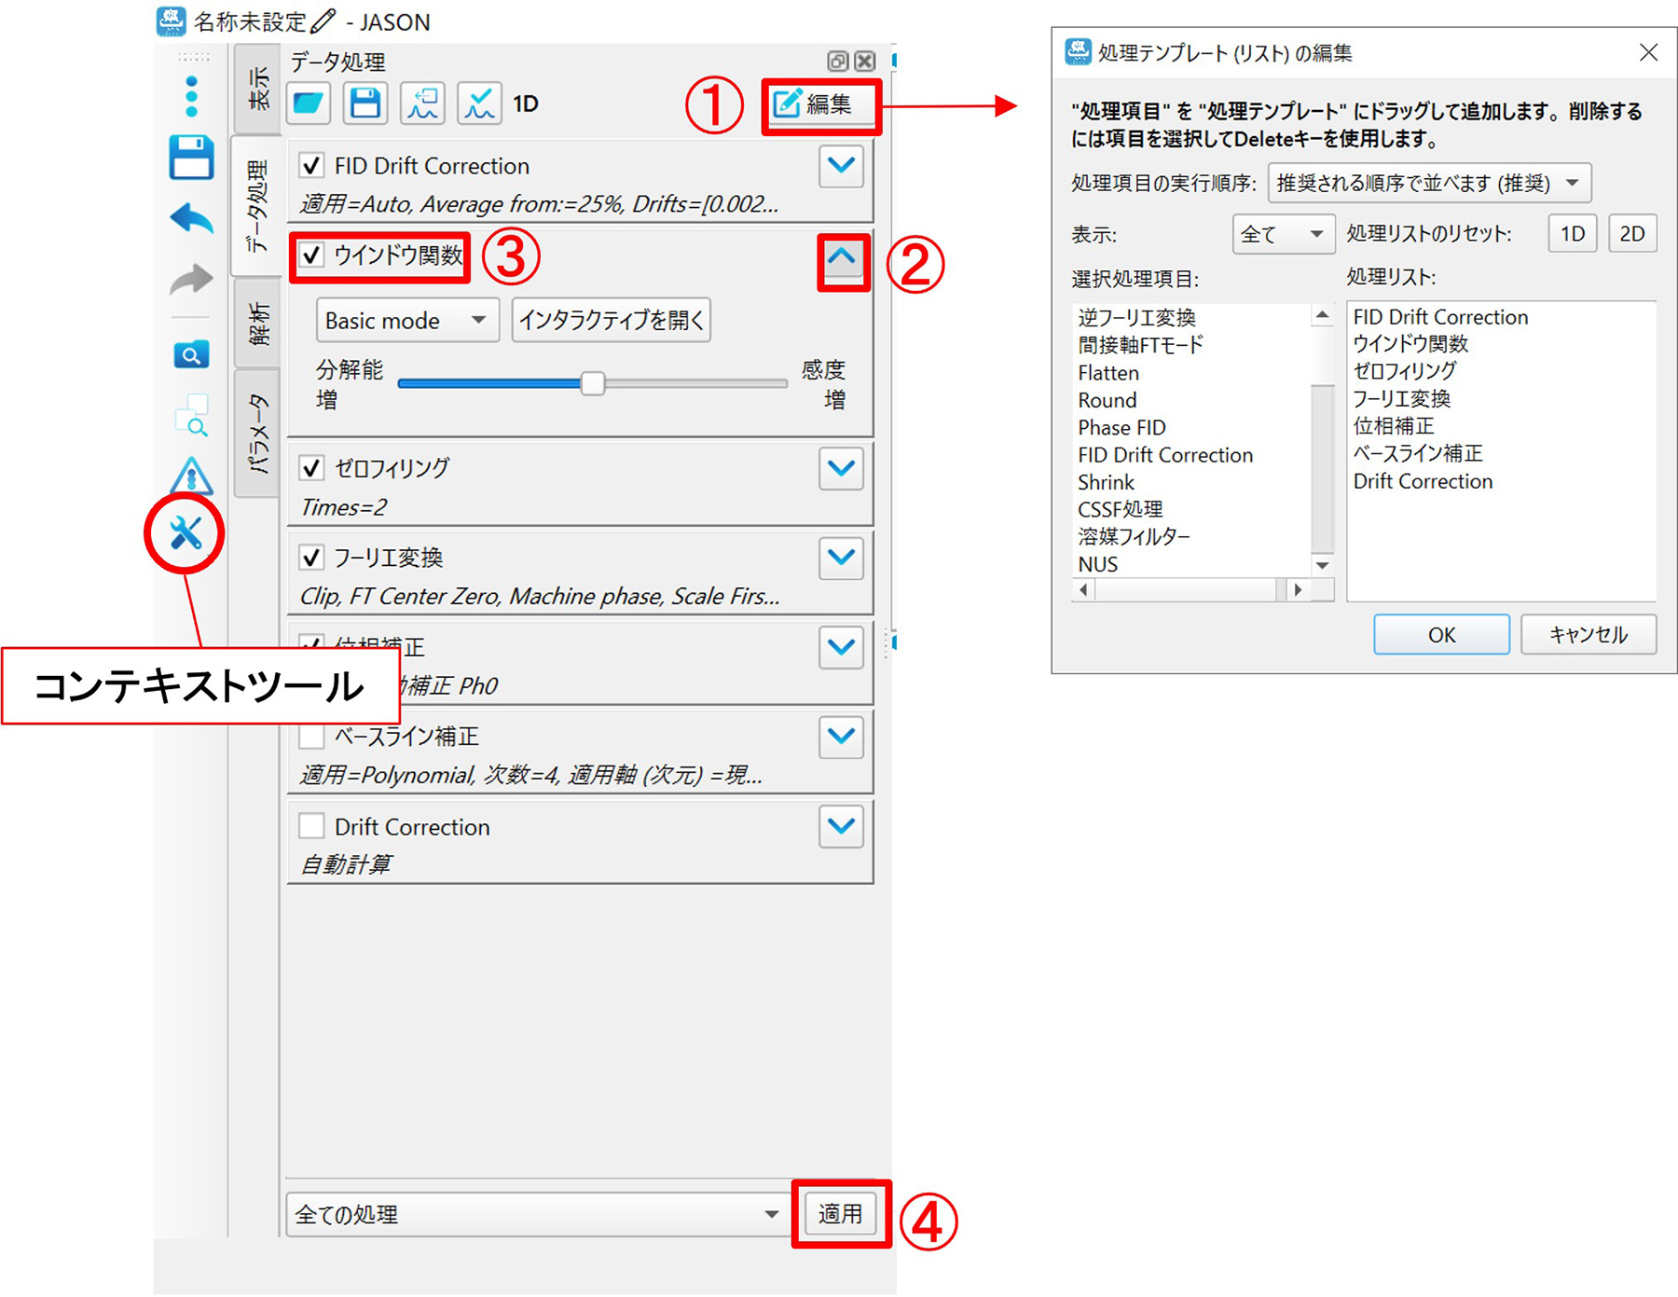Open the 表示 全て dropdown
Screen dimensions: 1678x1297
[1283, 234]
